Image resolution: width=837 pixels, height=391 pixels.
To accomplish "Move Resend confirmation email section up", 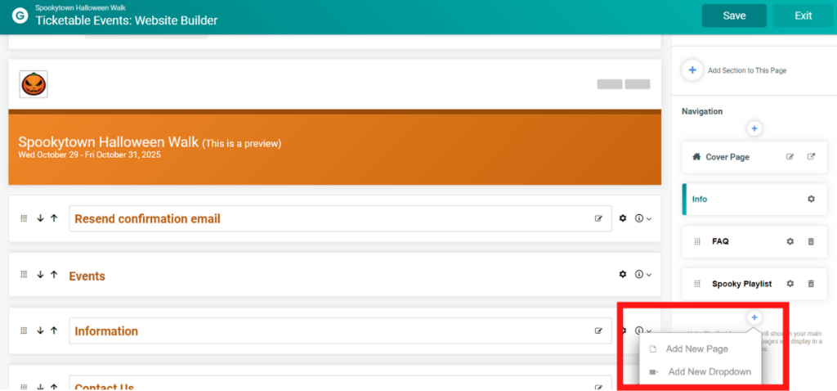I will click(53, 218).
